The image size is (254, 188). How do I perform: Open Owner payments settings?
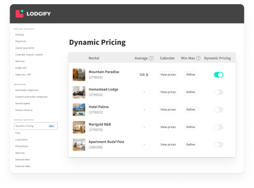[x=25, y=48]
